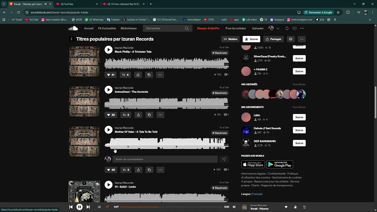377x212 pixels.
Task: Open messages envelope in header
Action: coord(294,28)
